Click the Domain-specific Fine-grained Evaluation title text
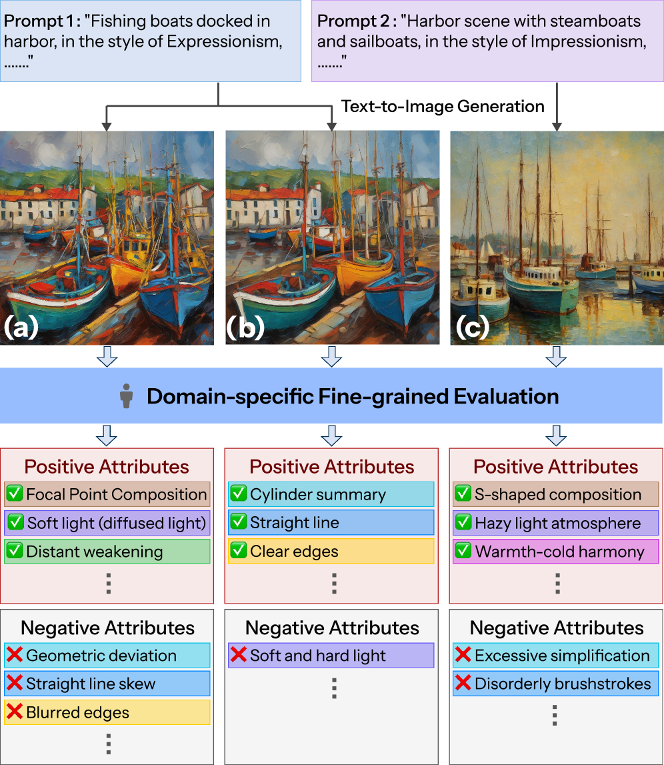Image resolution: width=664 pixels, height=765 pixels. (353, 396)
